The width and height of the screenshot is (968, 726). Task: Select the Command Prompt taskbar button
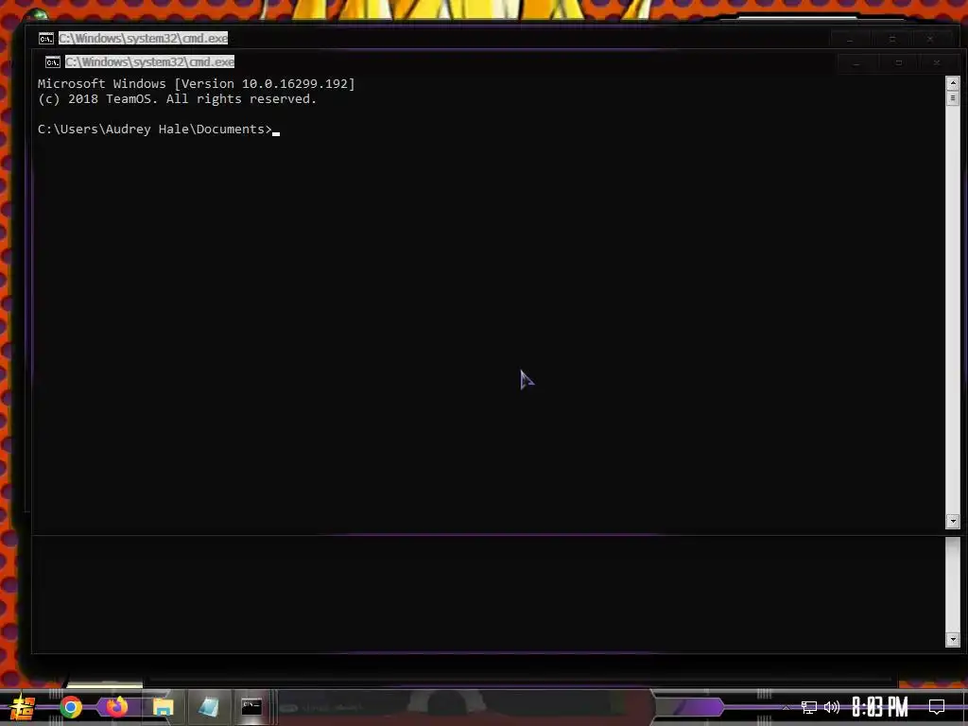pos(251,707)
